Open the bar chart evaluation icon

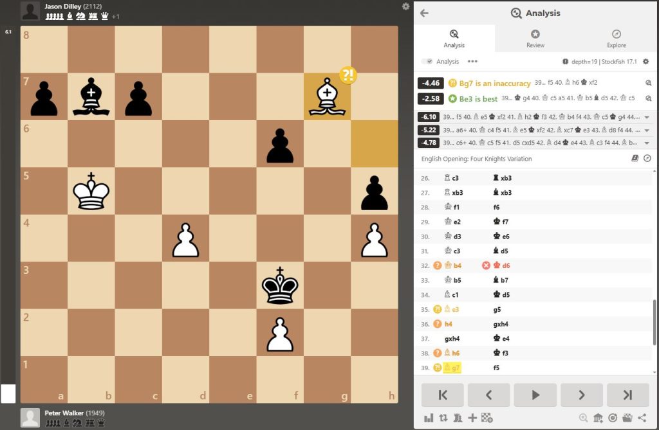429,418
